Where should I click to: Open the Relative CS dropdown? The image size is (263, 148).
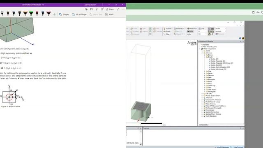point(180,28)
